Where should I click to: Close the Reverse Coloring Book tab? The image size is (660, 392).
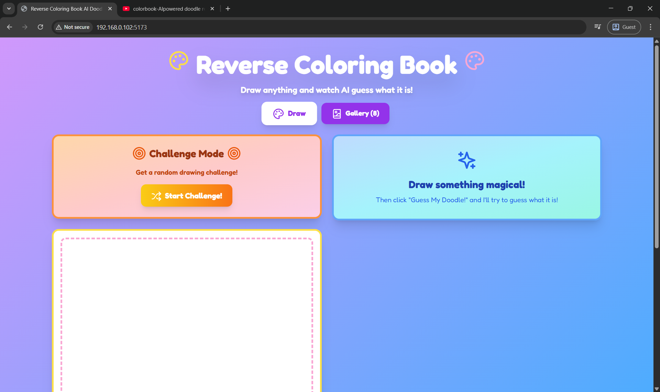click(110, 9)
